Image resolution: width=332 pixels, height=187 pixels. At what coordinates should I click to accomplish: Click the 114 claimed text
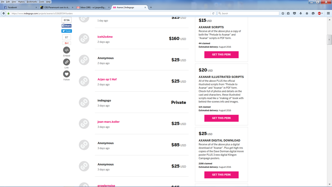pyautogui.click(x=205, y=107)
